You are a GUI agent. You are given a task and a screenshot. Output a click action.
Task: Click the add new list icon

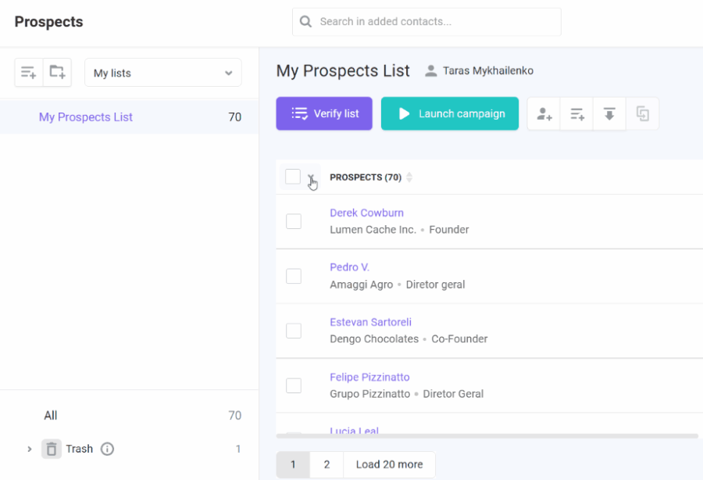[29, 72]
